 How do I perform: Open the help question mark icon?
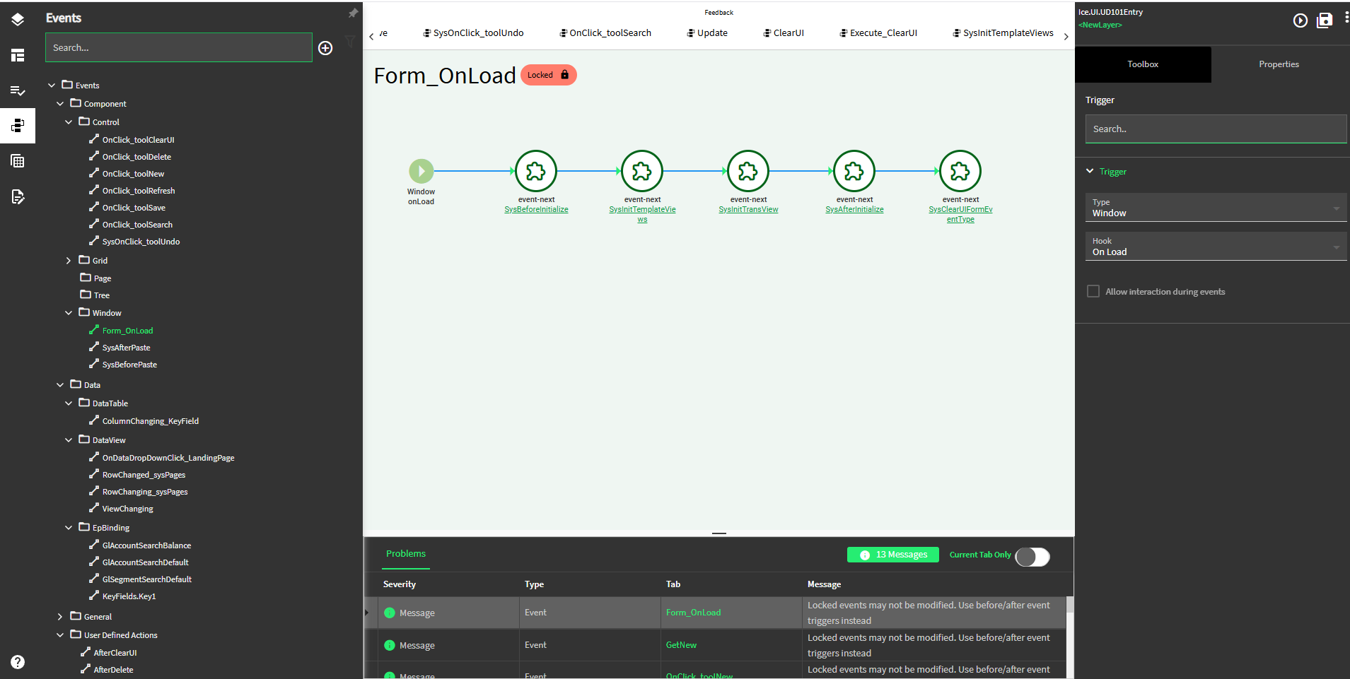[18, 662]
